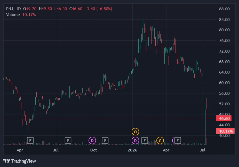
Task: Click the 68.00 price axis label
Action: tap(224, 62)
